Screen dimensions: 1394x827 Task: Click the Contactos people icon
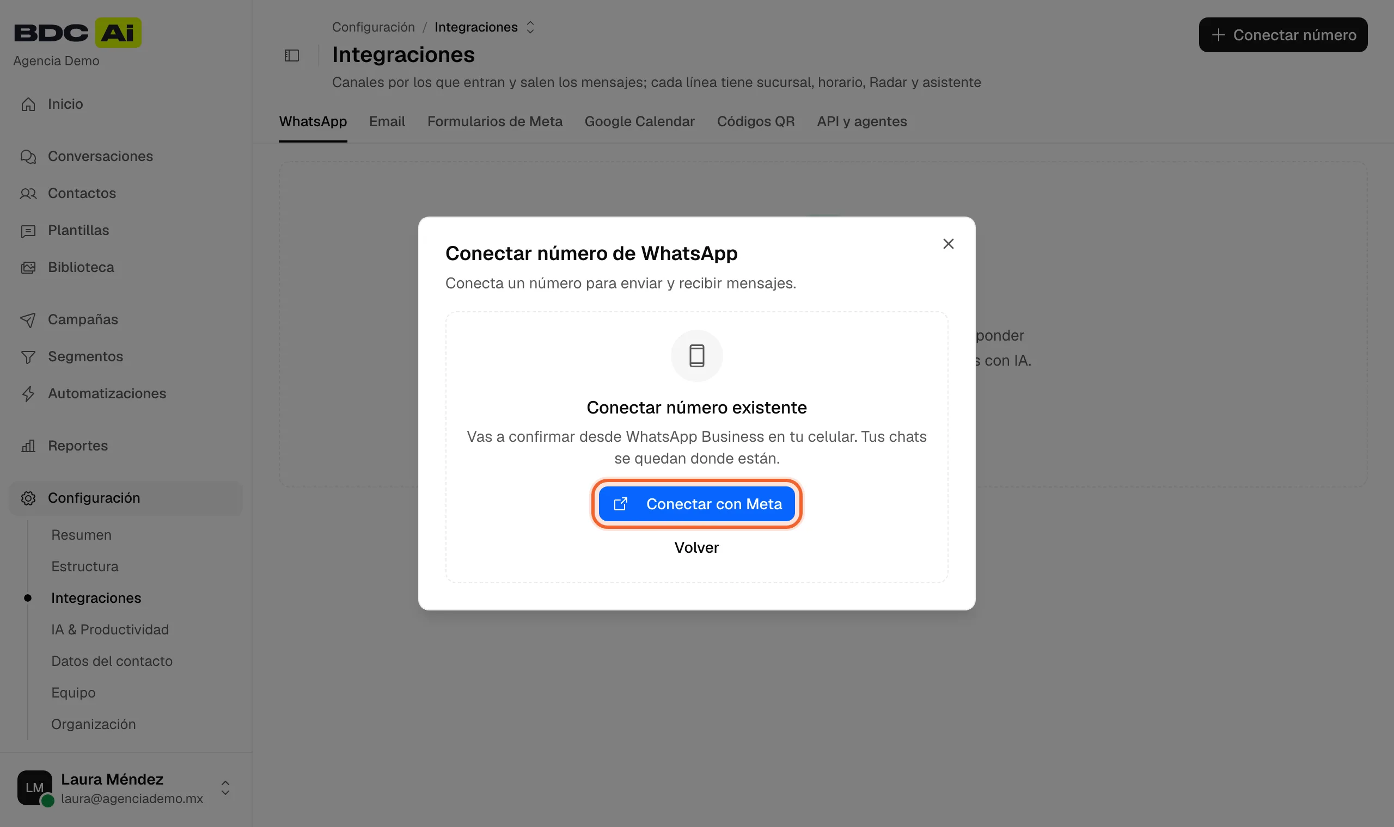[x=28, y=193]
